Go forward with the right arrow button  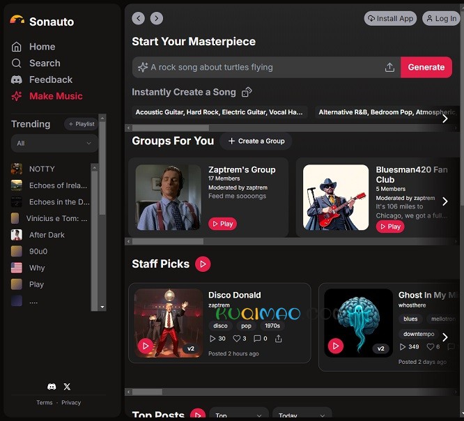(157, 18)
